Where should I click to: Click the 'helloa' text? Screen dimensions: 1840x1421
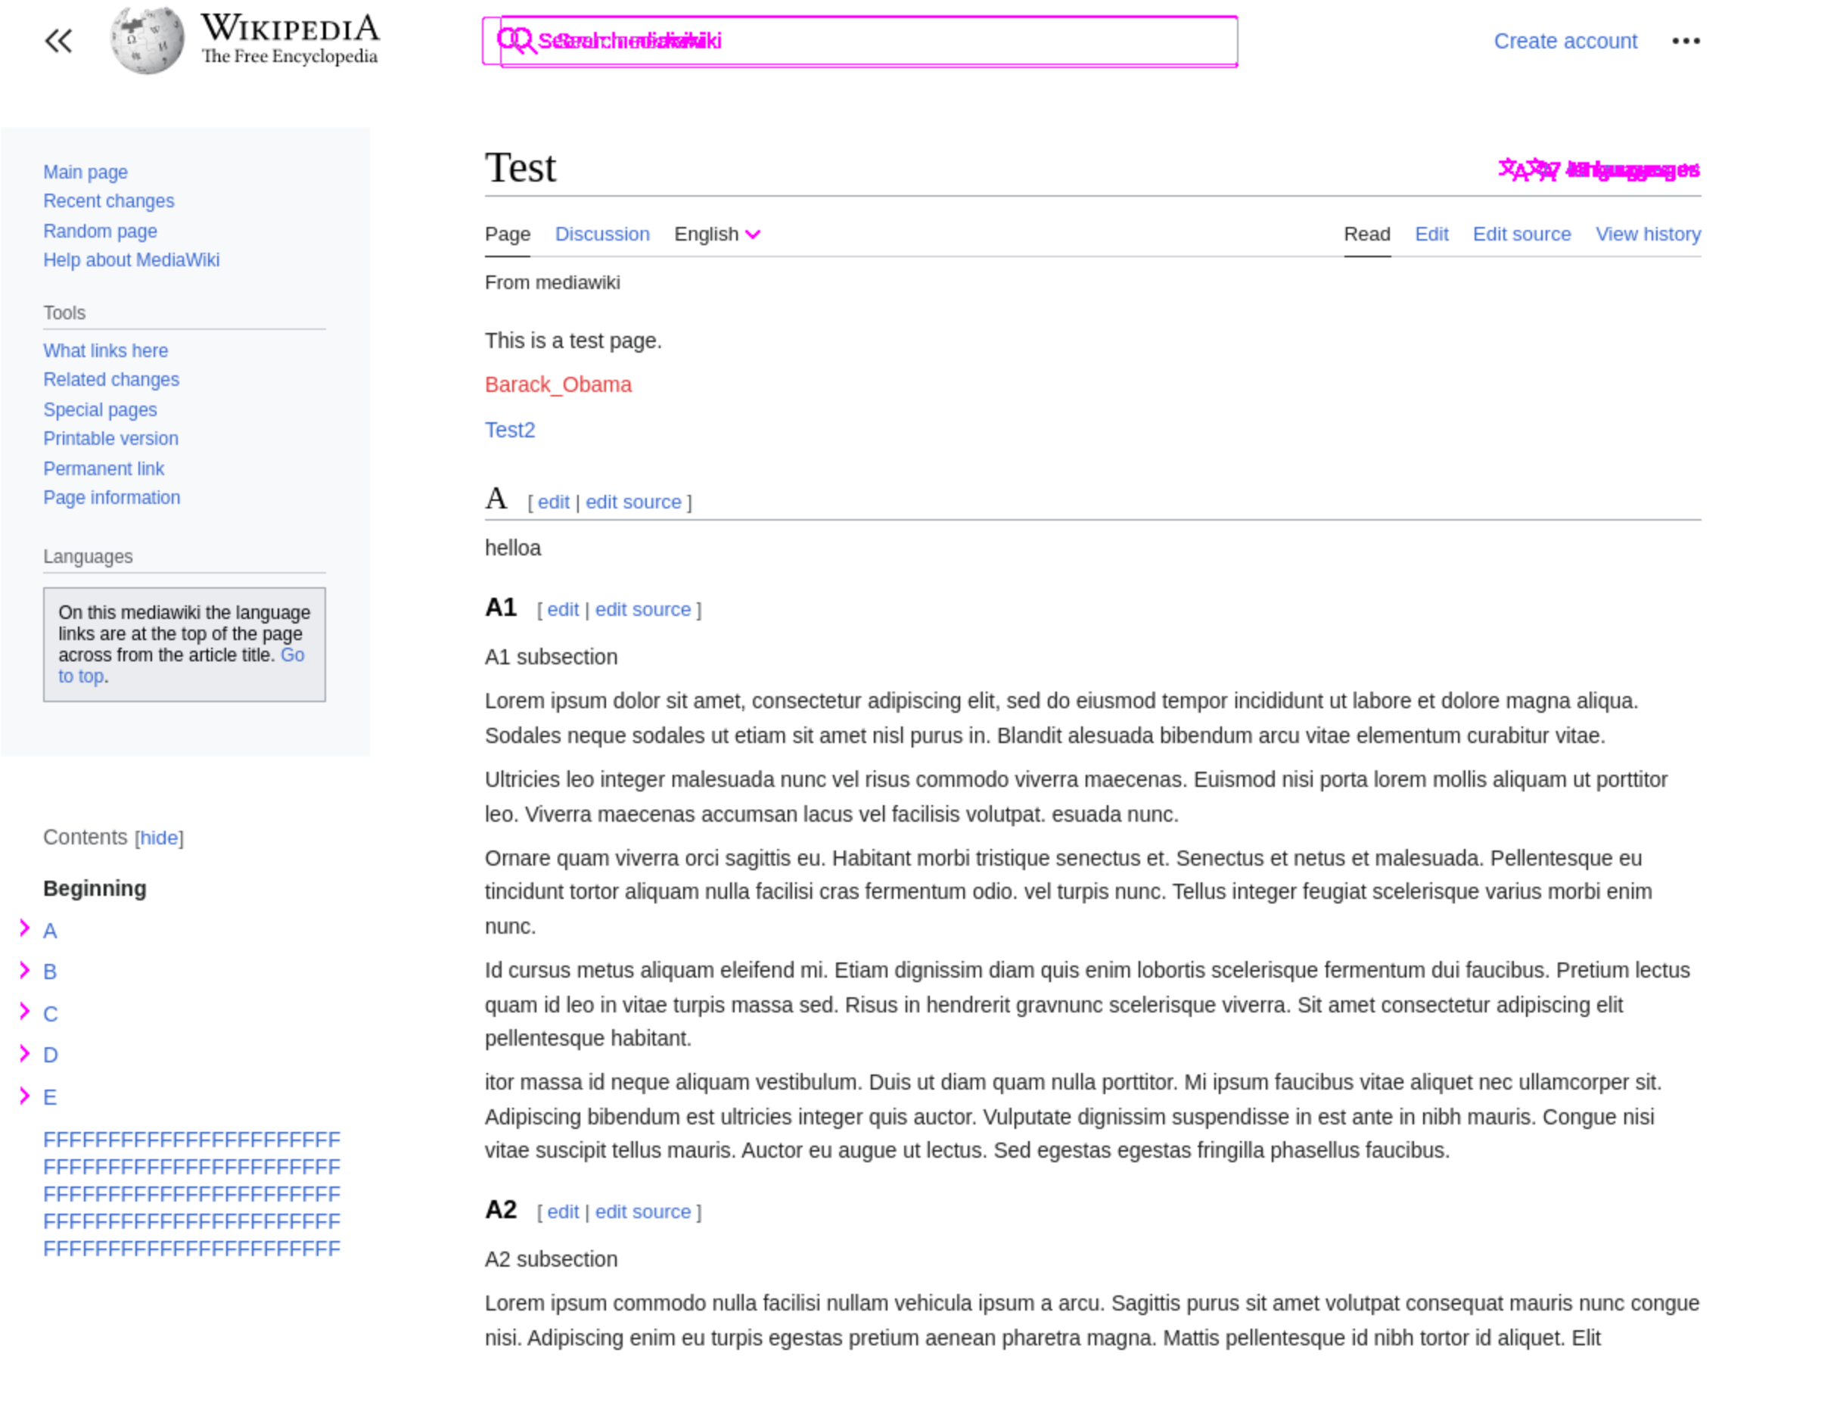[513, 548]
